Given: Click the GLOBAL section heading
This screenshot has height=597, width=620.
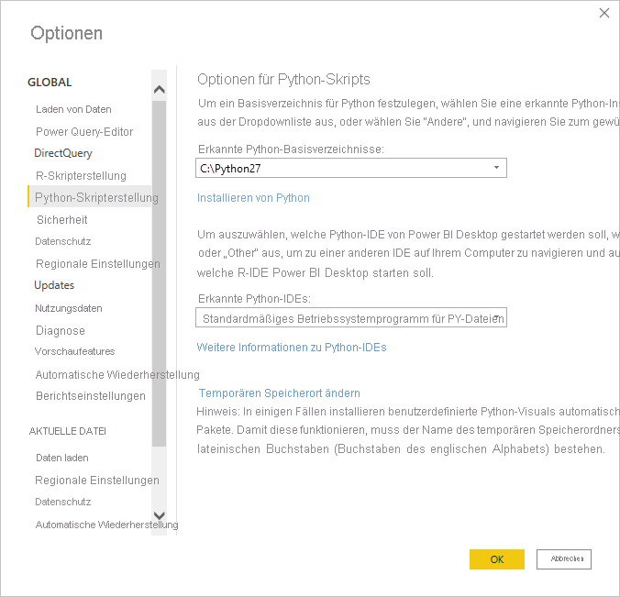Looking at the screenshot, I should (50, 83).
